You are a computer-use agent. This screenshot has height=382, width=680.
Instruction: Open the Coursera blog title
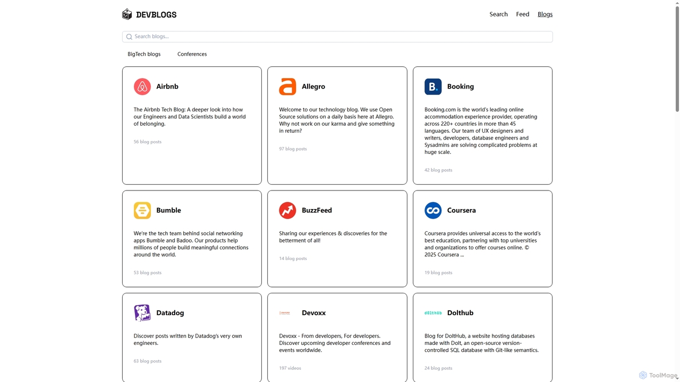(x=462, y=210)
